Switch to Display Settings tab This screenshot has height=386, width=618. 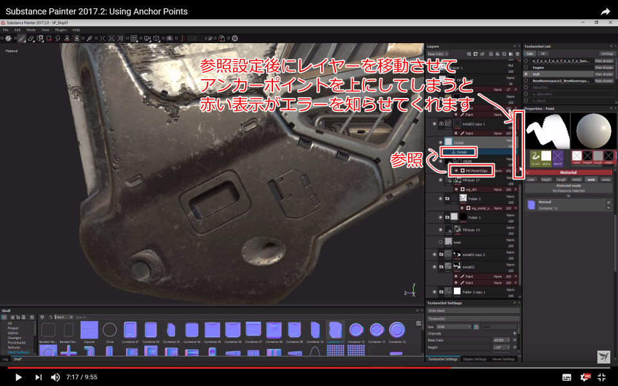474,359
